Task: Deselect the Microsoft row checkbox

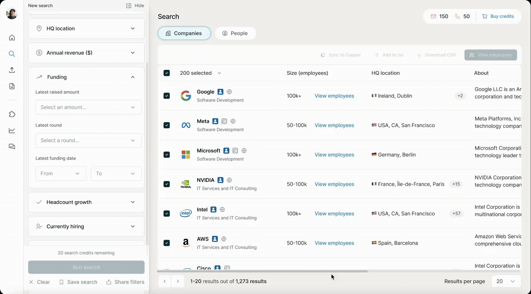Action: (x=167, y=154)
